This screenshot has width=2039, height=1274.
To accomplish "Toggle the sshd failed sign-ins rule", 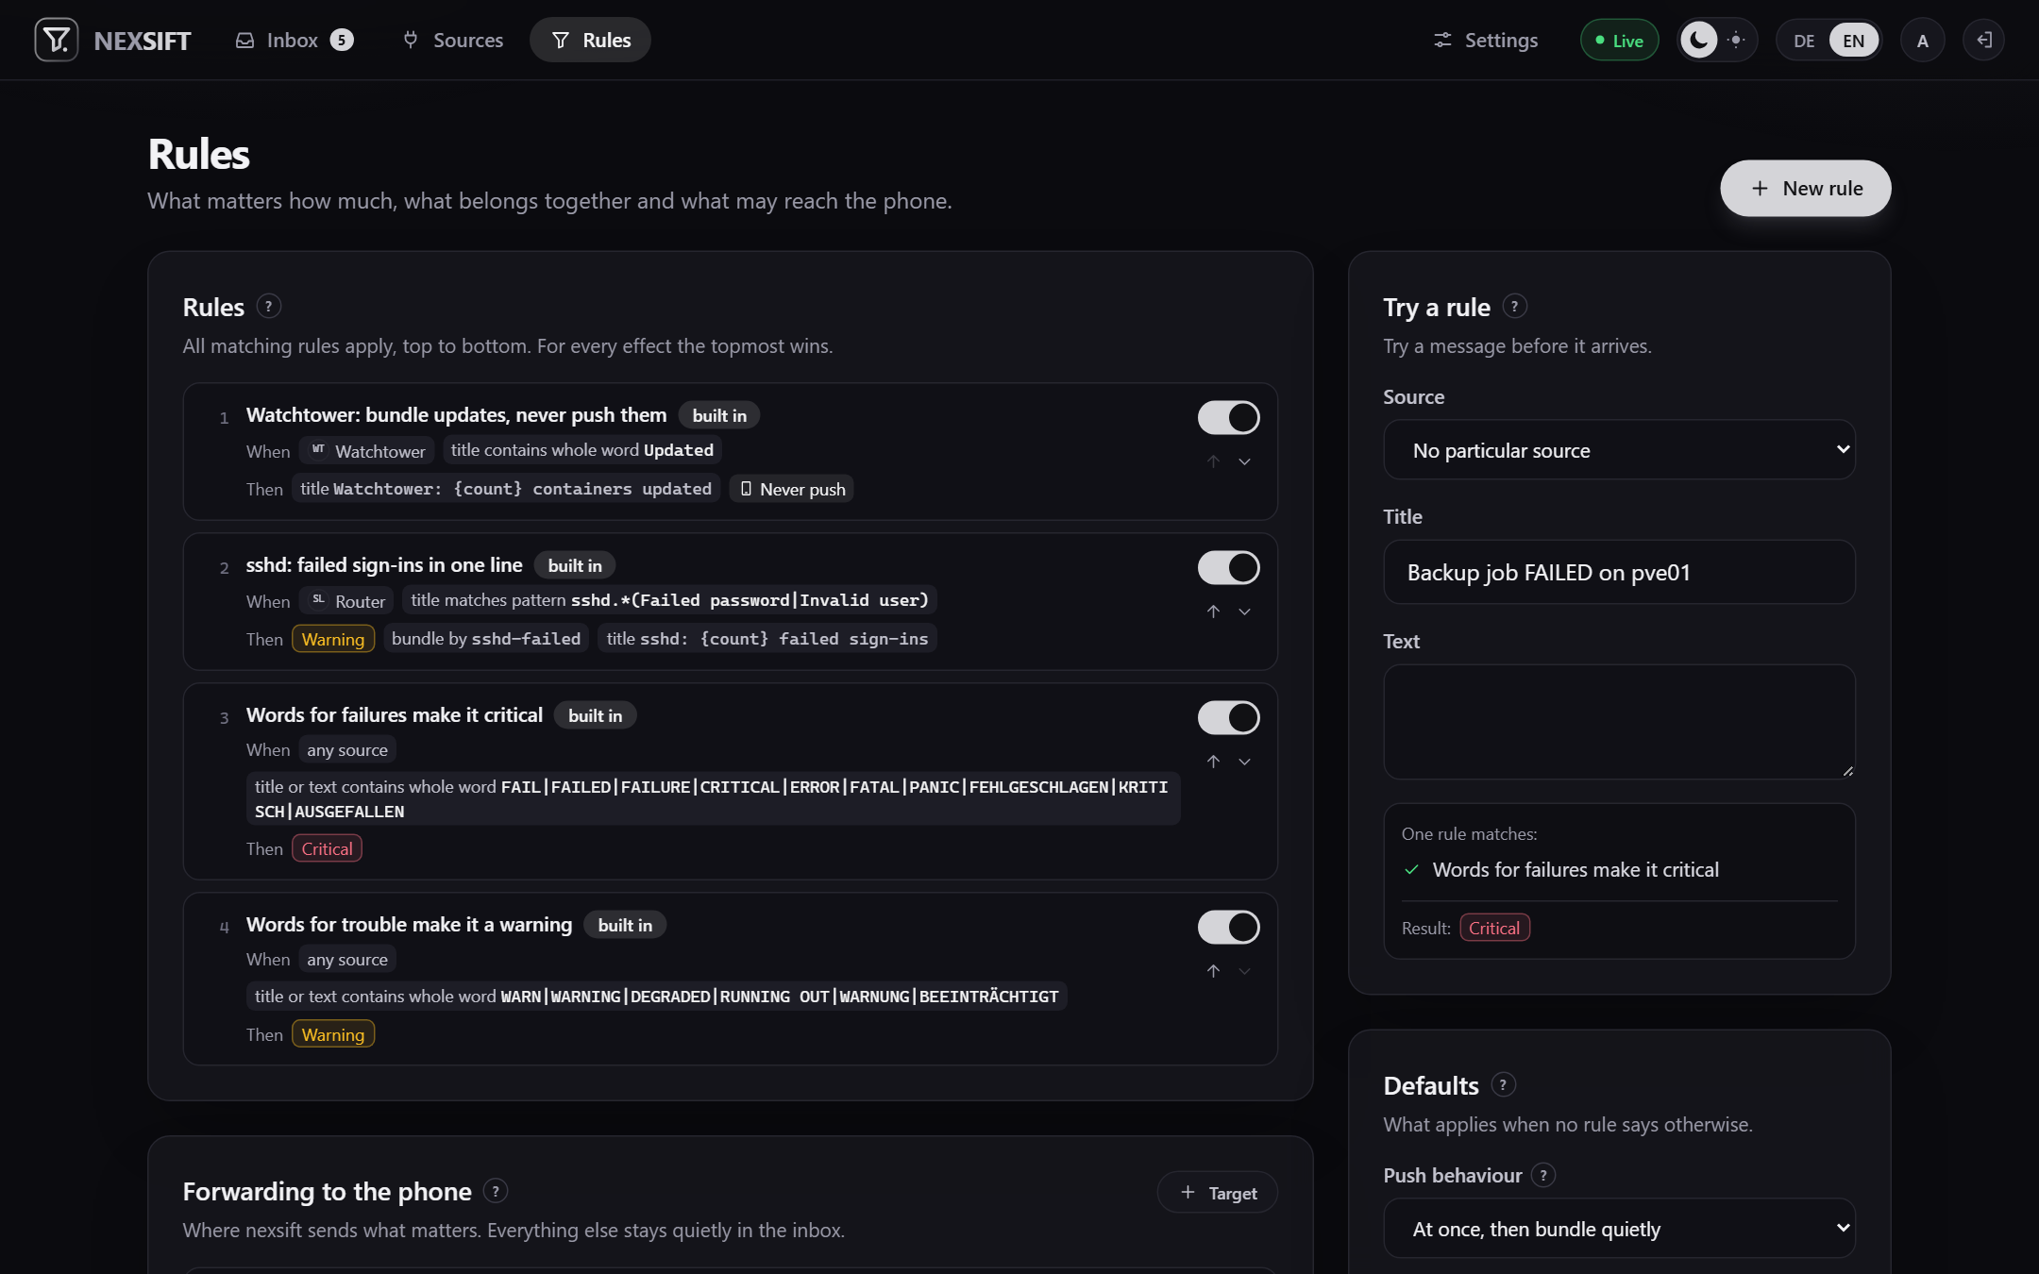I will tap(1228, 567).
